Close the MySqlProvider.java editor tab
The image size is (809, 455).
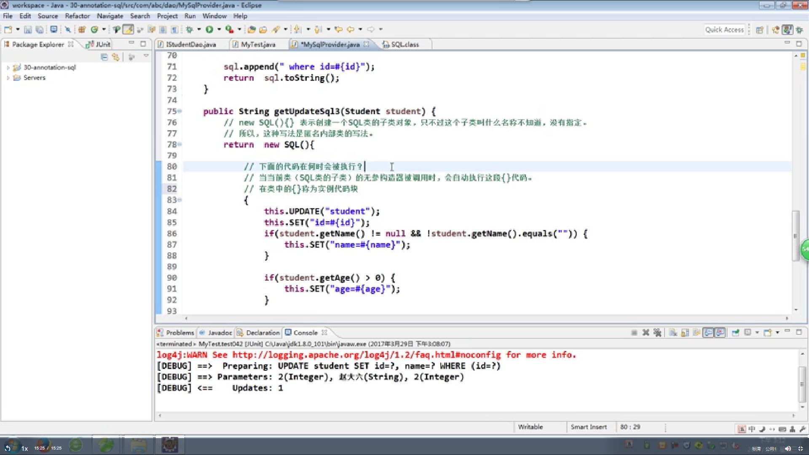click(x=367, y=44)
